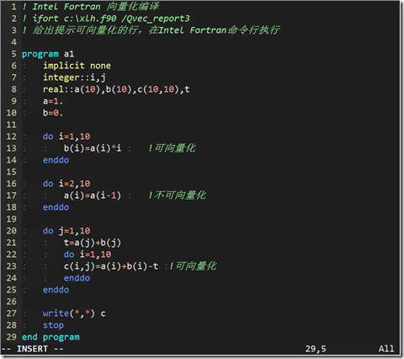This screenshot has width=404, height=359.
Task: Click the 't=a(j)+b(j)' statement
Action: [93, 243]
